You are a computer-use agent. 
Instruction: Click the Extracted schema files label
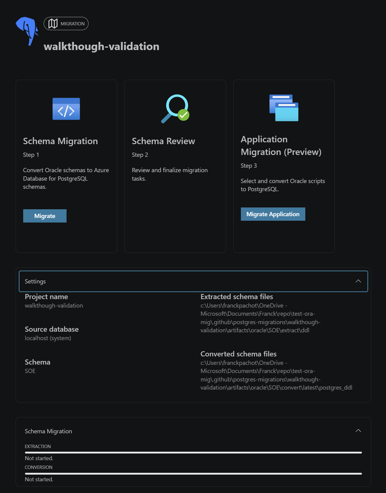tap(237, 297)
